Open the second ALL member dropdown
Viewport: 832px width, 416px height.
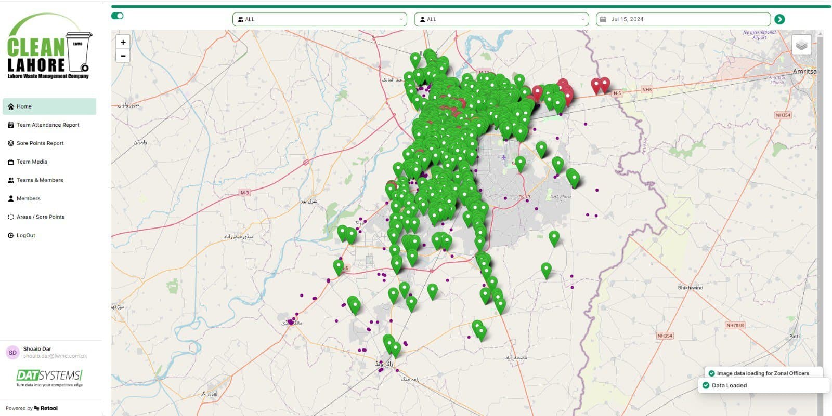[501, 19]
